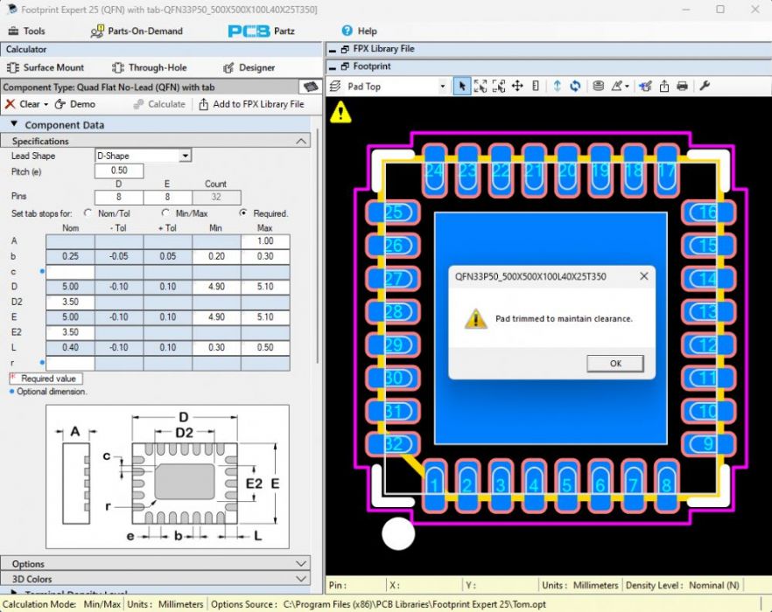
Task: Expand the 3D Colors section
Action: pyautogui.click(x=301, y=579)
